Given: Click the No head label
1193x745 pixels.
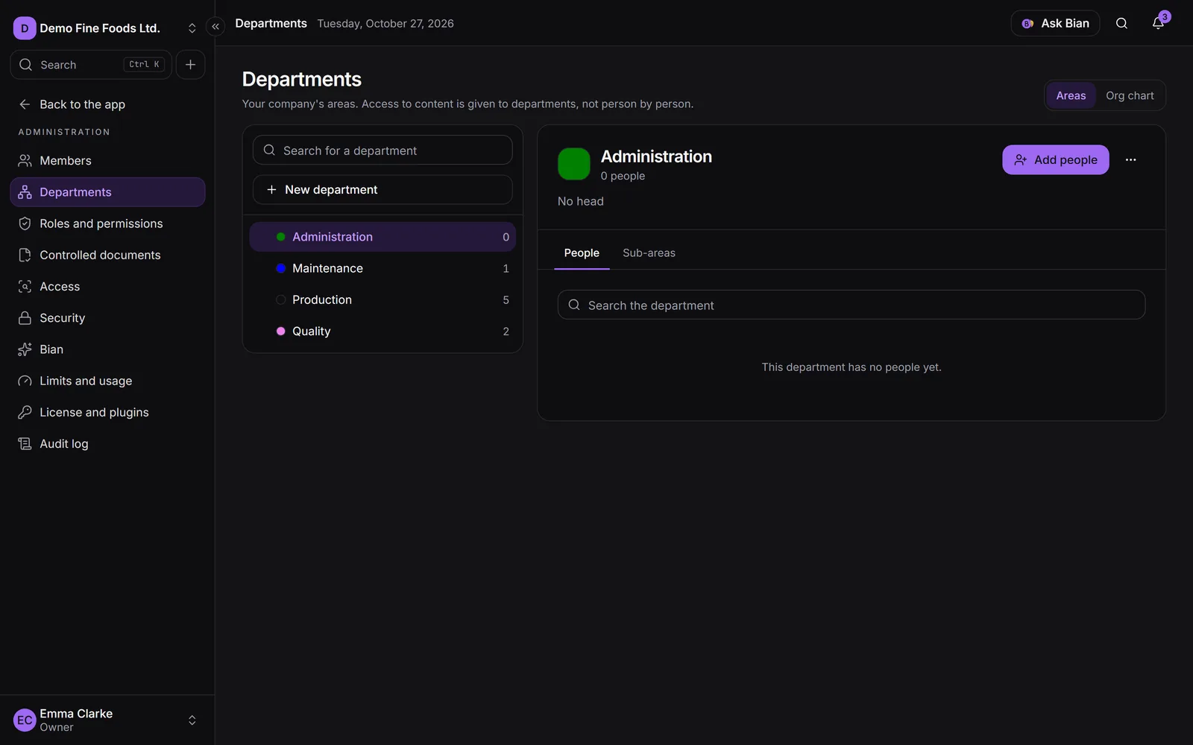Looking at the screenshot, I should click(581, 201).
